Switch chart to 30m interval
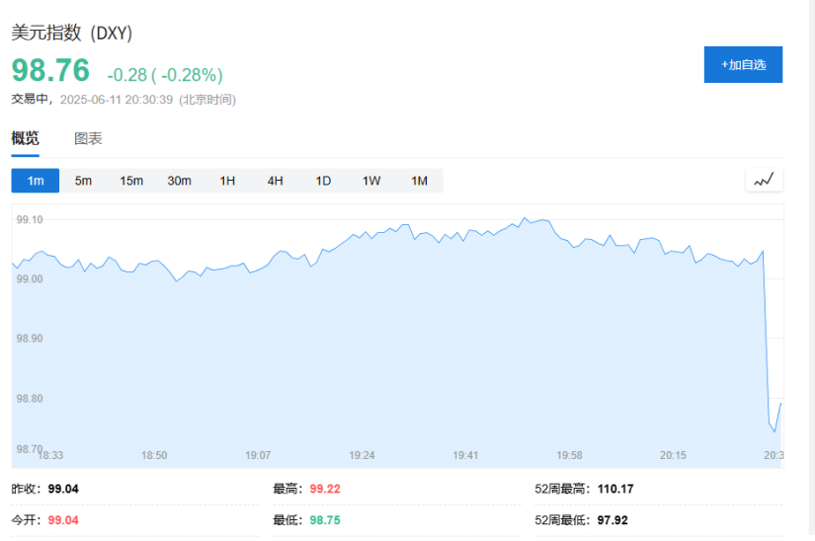Image resolution: width=815 pixels, height=541 pixels. click(179, 181)
